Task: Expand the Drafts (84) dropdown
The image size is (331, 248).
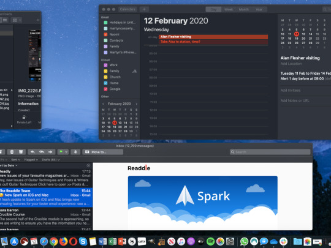Action: coord(51,160)
